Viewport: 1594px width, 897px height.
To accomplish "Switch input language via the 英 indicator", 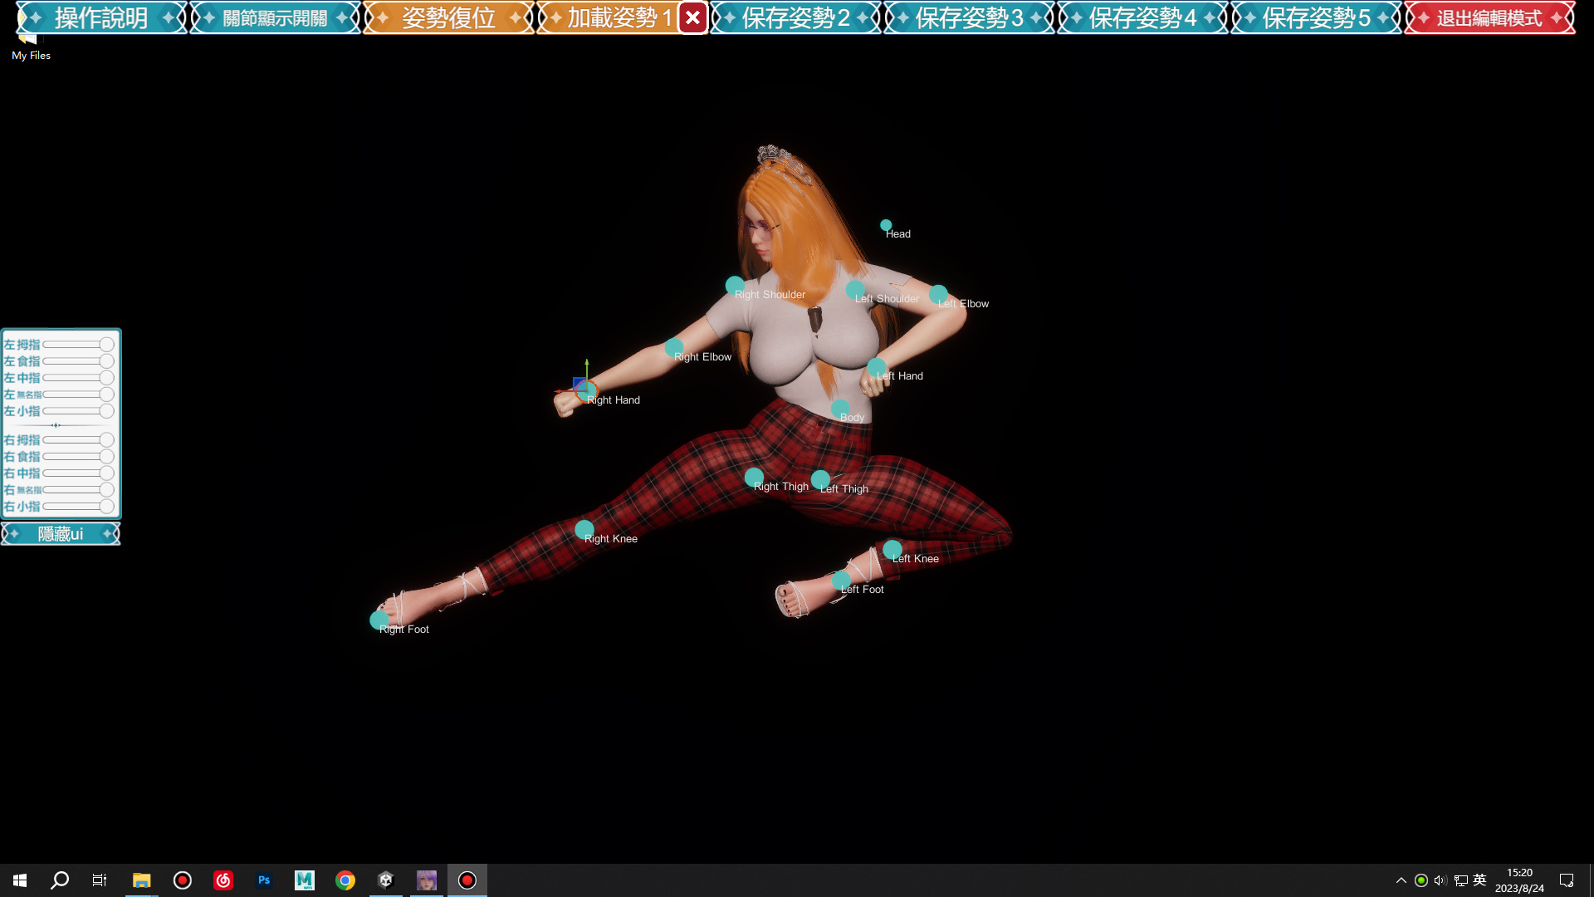I will 1479,880.
